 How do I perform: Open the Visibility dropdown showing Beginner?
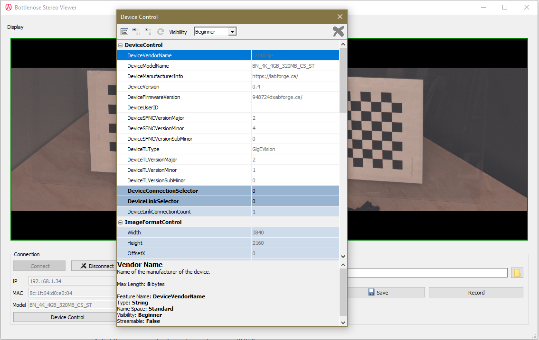click(215, 32)
